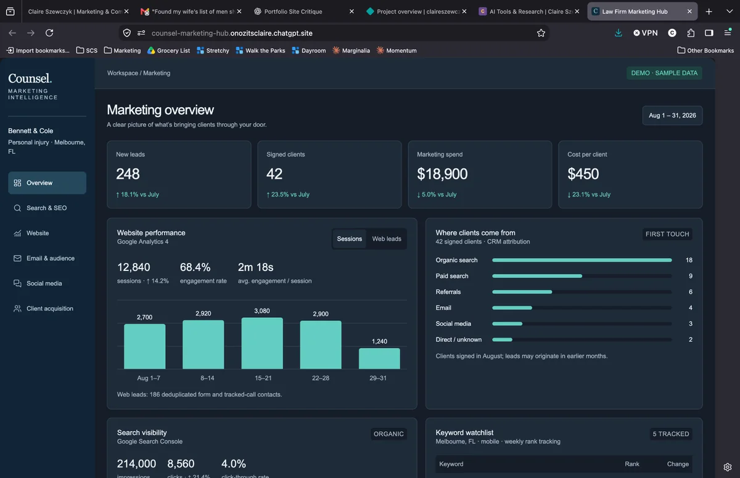Switch chart to Web leads
This screenshot has height=478, width=740.
pos(387,239)
